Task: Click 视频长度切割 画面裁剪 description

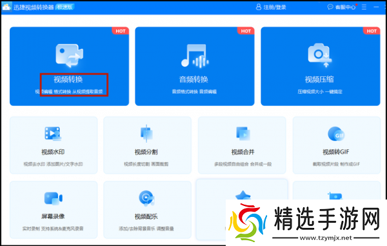Action: [146, 164]
